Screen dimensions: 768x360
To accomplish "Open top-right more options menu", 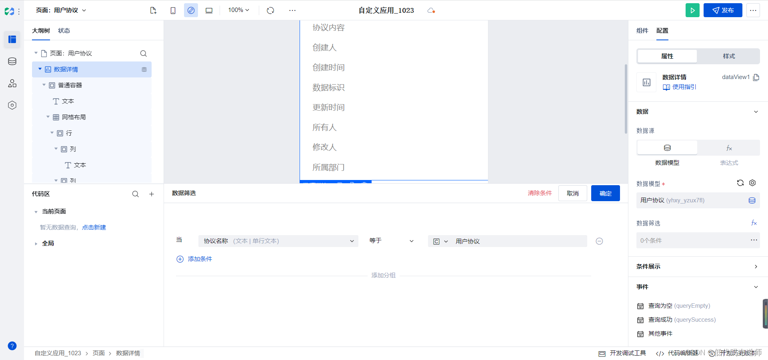I will (753, 10).
